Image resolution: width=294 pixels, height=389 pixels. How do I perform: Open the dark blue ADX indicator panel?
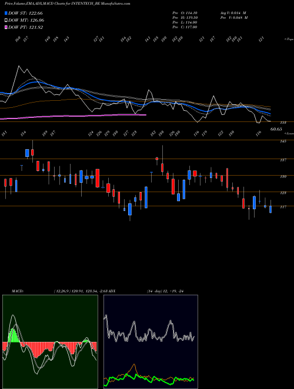[151, 342]
